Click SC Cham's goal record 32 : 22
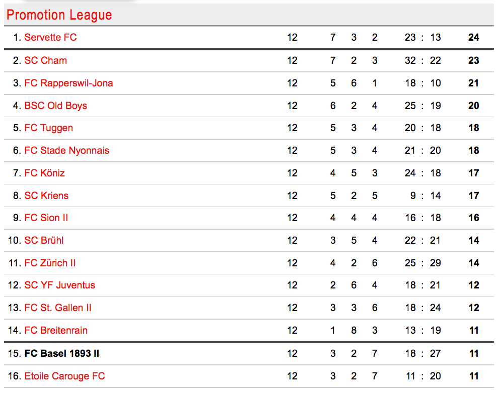 coord(423,60)
